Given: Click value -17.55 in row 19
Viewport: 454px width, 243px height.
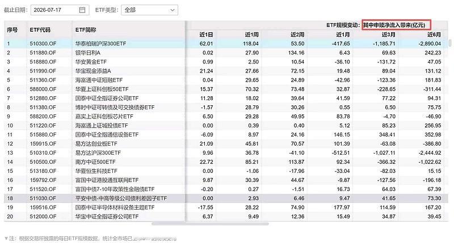Looking at the screenshot, I should 205,207.
